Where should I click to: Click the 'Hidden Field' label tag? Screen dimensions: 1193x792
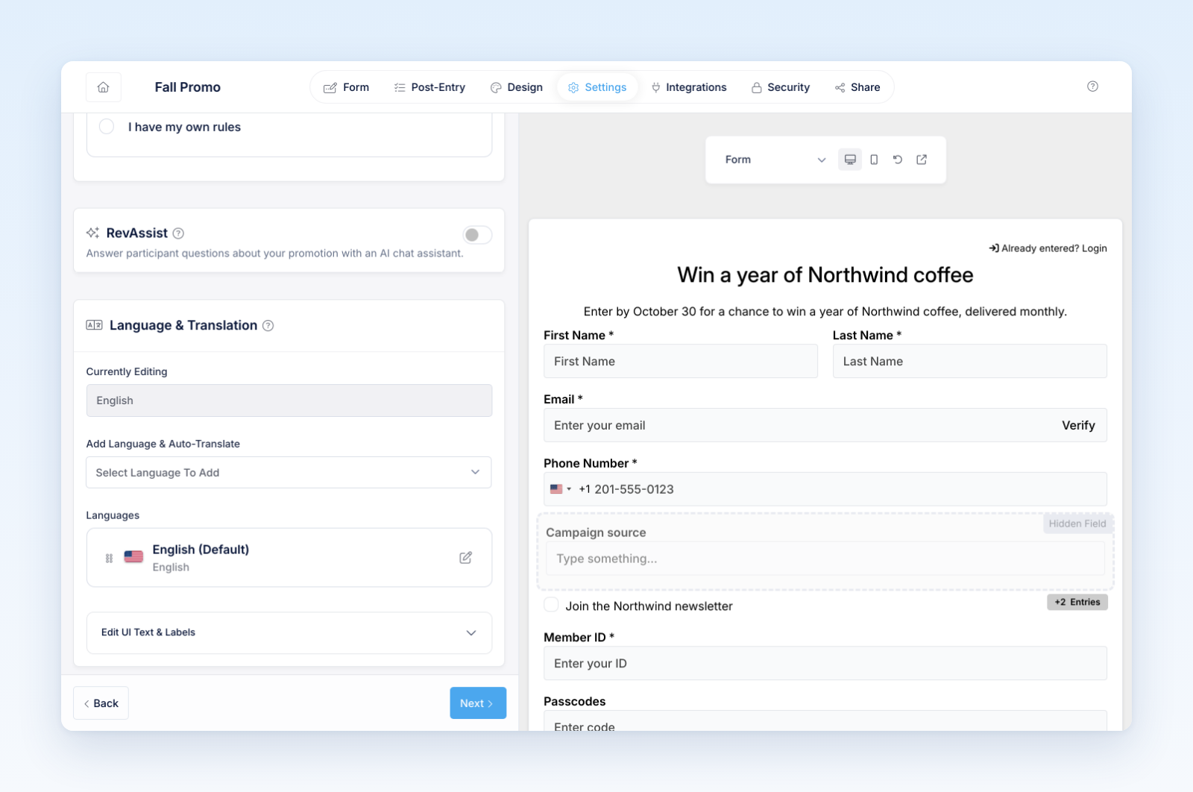[x=1077, y=524]
